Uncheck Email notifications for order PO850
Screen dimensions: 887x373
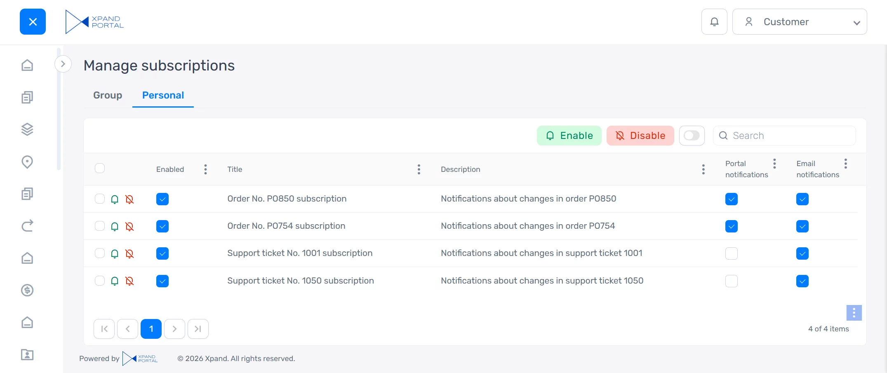(802, 199)
